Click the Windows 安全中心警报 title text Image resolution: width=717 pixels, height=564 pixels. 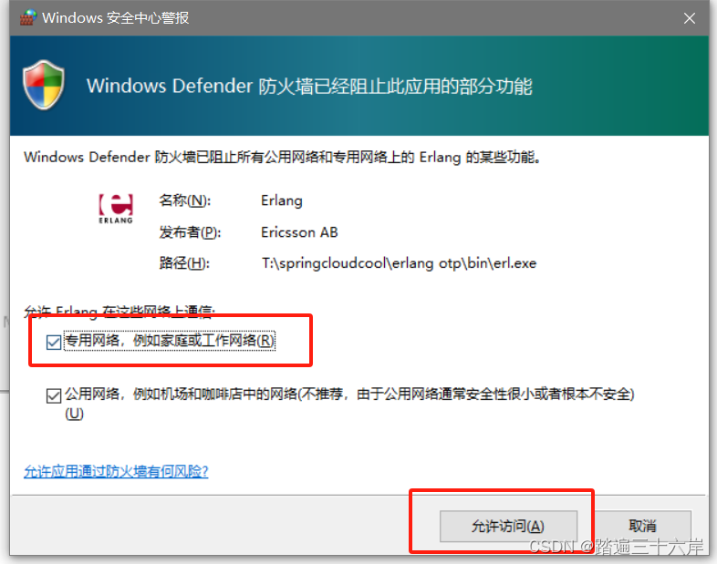tap(115, 18)
